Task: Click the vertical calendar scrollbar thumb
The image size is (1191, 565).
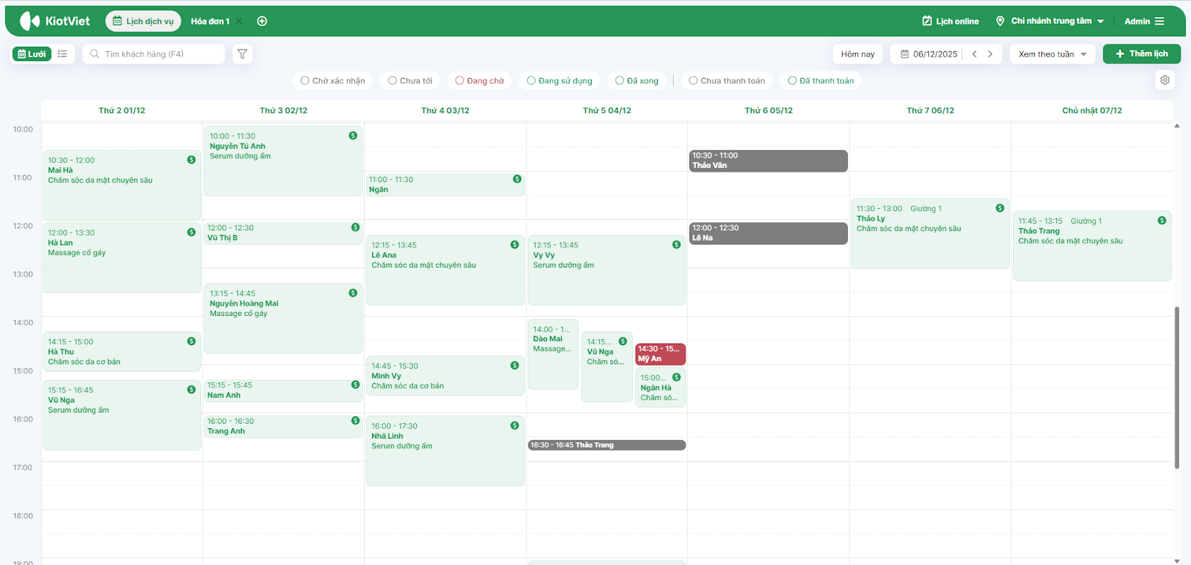Action: click(x=1177, y=387)
